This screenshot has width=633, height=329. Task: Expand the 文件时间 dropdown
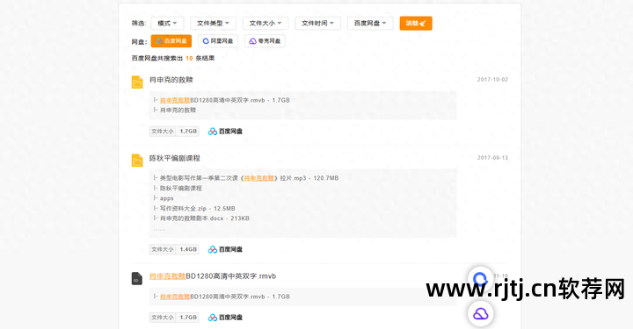(x=317, y=24)
